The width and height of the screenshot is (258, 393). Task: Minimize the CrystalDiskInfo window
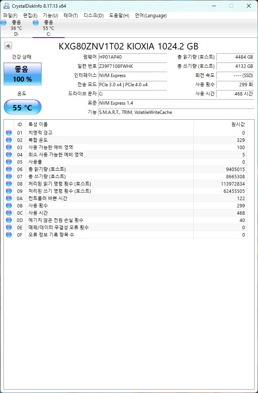coord(214,6)
